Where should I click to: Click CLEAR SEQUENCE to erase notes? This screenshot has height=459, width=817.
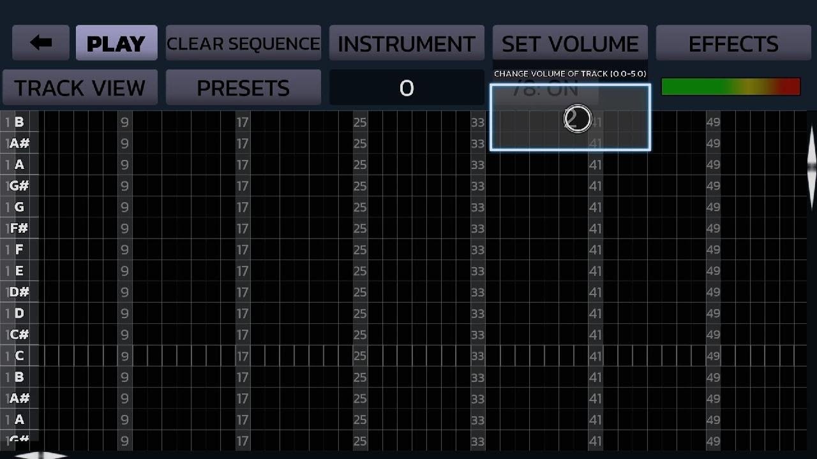click(243, 43)
